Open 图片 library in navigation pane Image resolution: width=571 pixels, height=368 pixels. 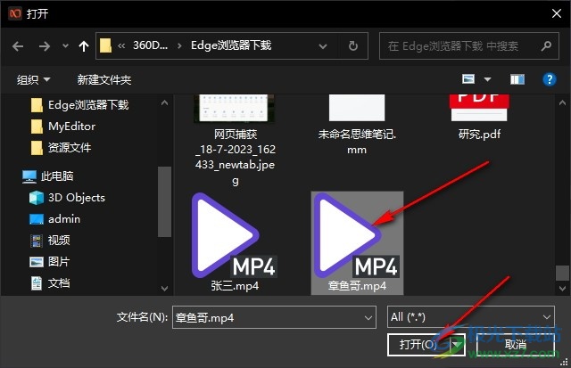[x=59, y=261]
